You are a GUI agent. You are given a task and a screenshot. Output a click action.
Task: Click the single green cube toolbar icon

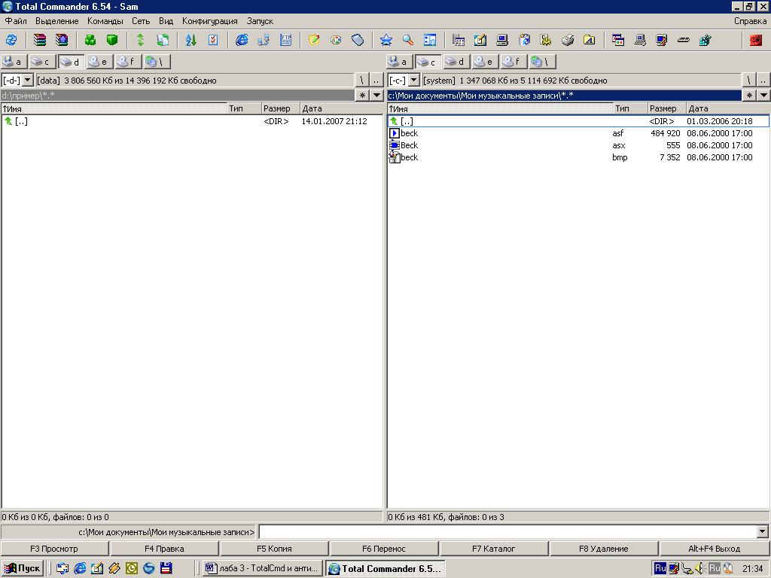coord(112,41)
